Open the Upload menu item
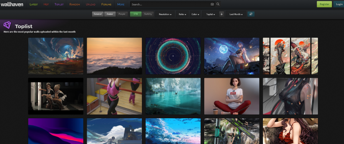Viewport: 344px width, 144px height. [x=90, y=4]
